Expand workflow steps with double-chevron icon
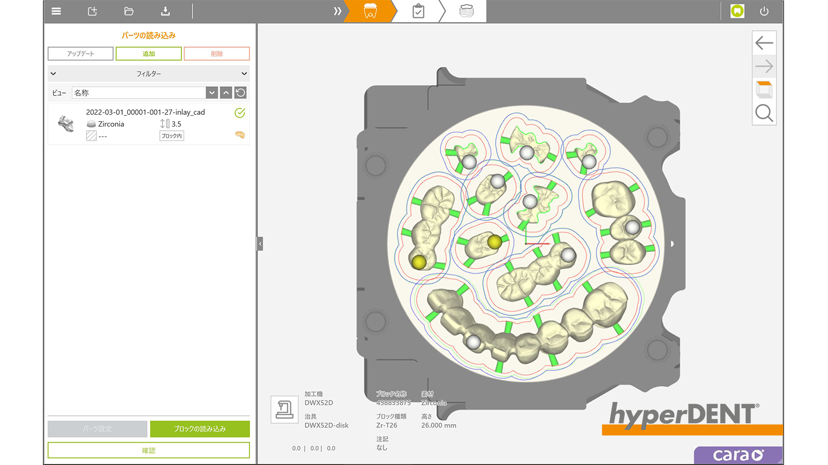The width and height of the screenshot is (828, 465). 337,11
